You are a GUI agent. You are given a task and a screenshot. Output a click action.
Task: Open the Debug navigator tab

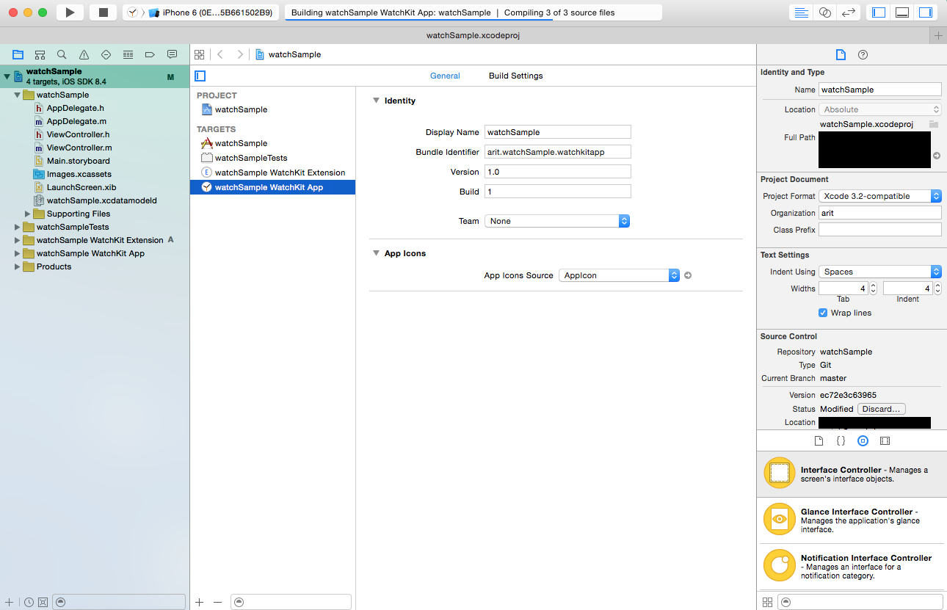click(x=128, y=54)
